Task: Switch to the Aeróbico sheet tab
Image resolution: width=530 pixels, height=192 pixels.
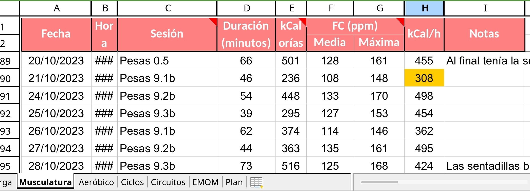Action: [96, 182]
